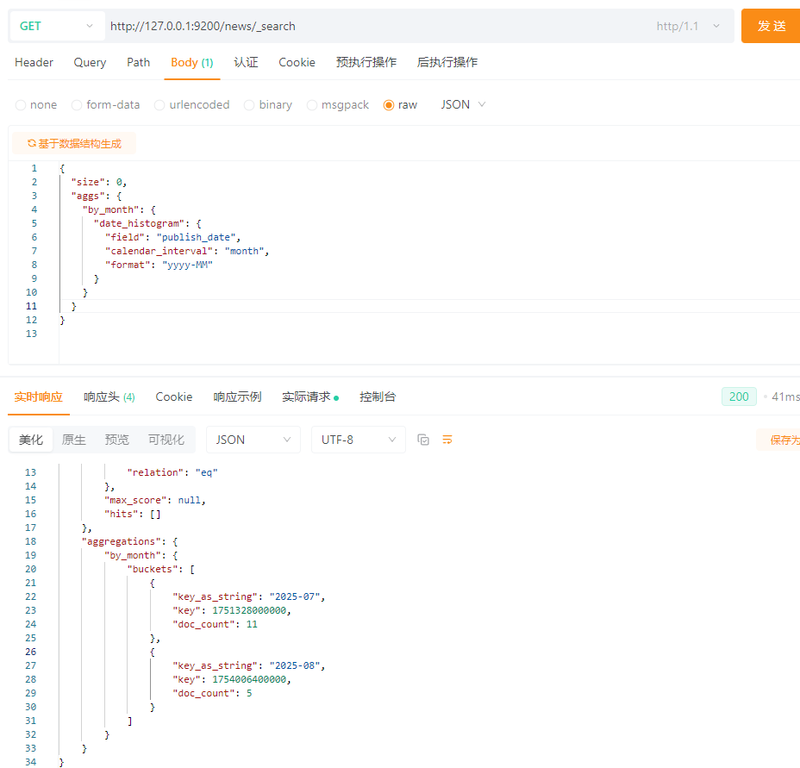Click the copy response icon
The height and width of the screenshot is (768, 800).
(423, 440)
